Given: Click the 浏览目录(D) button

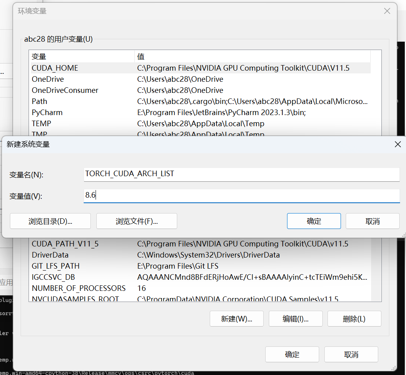Looking at the screenshot, I should tap(50, 221).
